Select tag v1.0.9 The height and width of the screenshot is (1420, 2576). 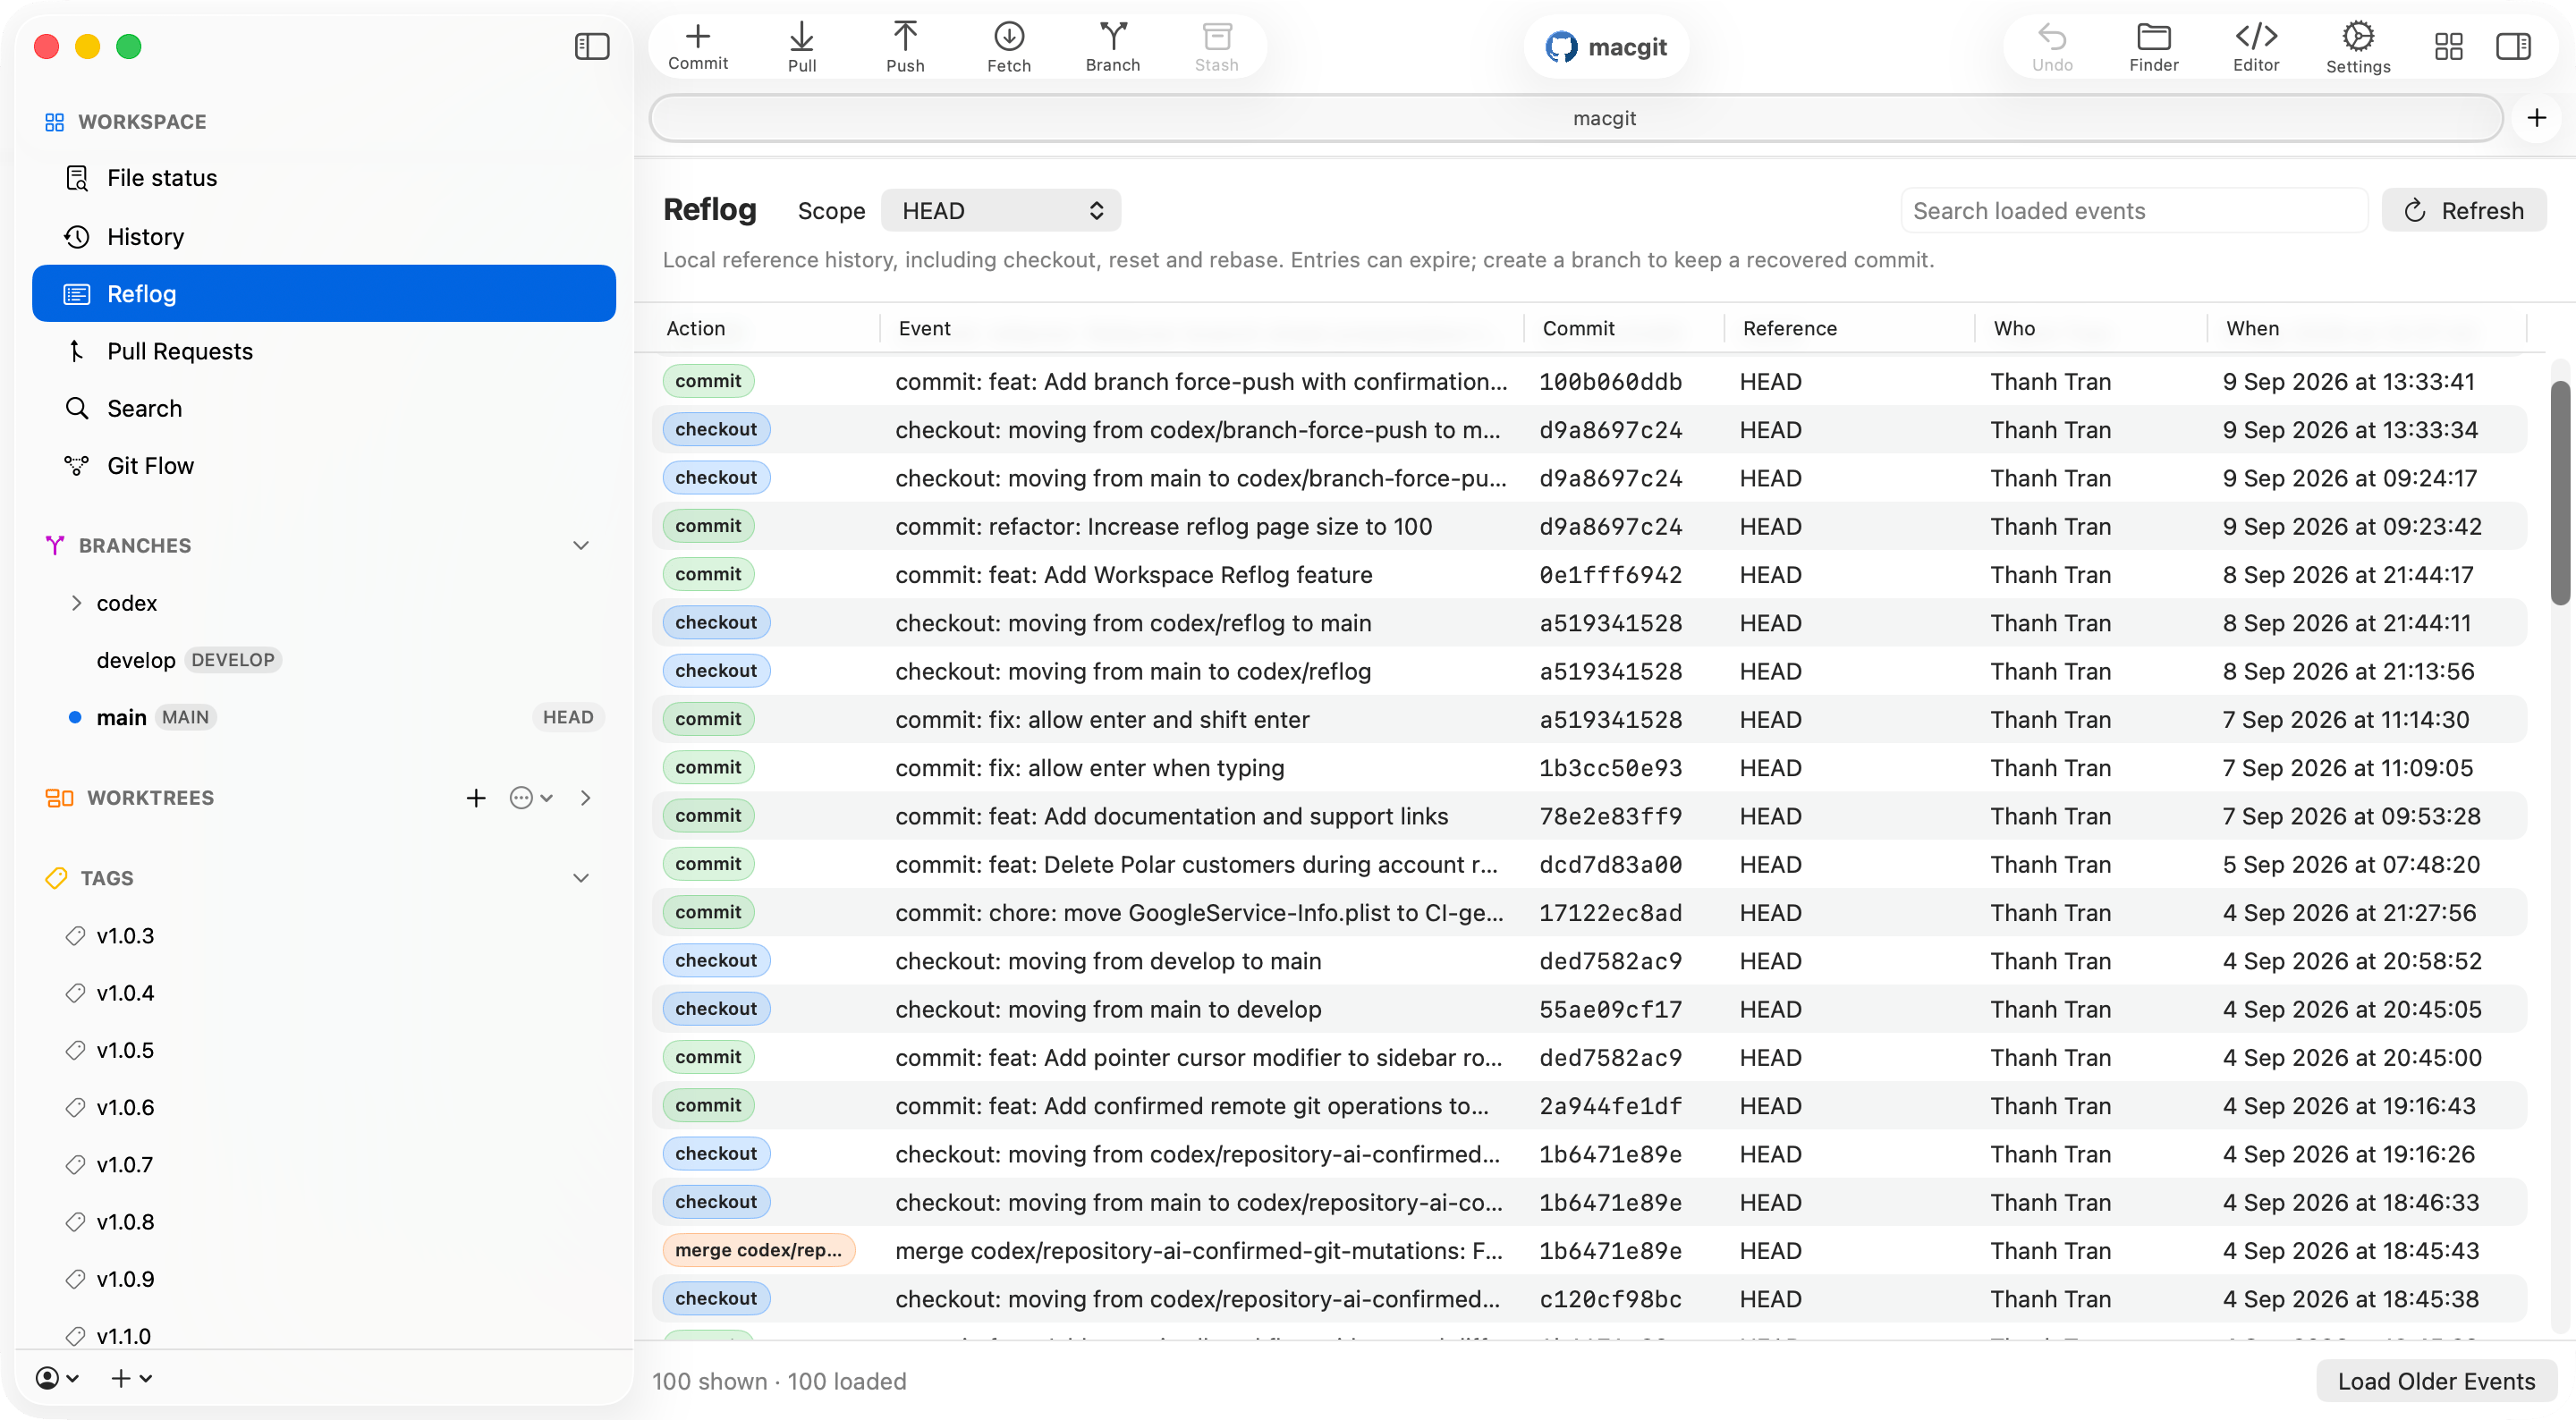(324, 1279)
